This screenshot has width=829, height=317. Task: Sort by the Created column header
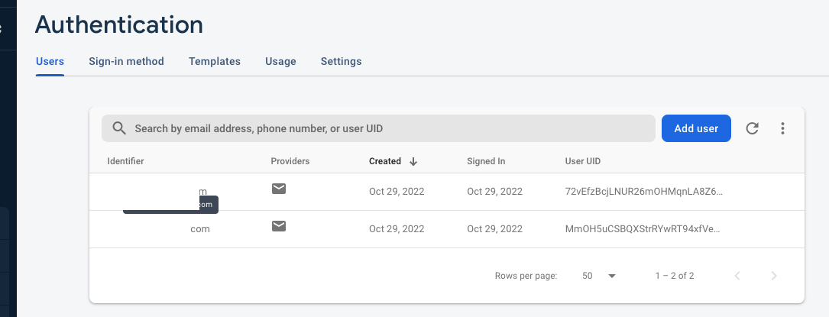point(385,161)
